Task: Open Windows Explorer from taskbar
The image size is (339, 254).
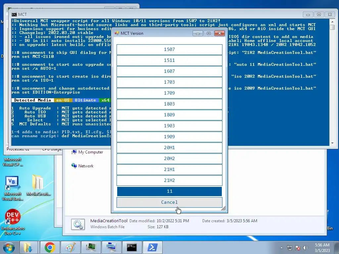Action: (x=28, y=247)
